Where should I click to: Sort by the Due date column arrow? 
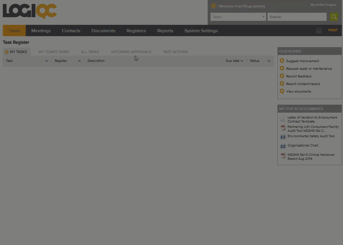pos(242,61)
